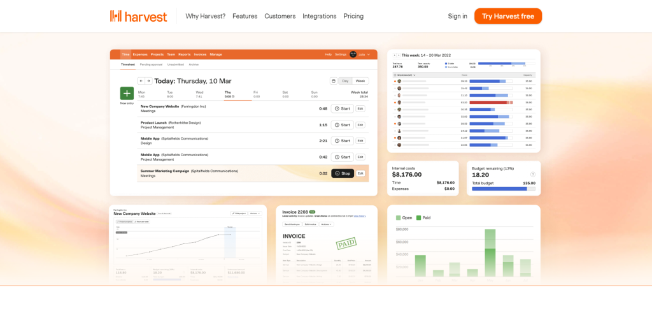Viewport: 652px width, 313px height.
Task: Click the PAID stamp on the invoice
Action: [346, 244]
